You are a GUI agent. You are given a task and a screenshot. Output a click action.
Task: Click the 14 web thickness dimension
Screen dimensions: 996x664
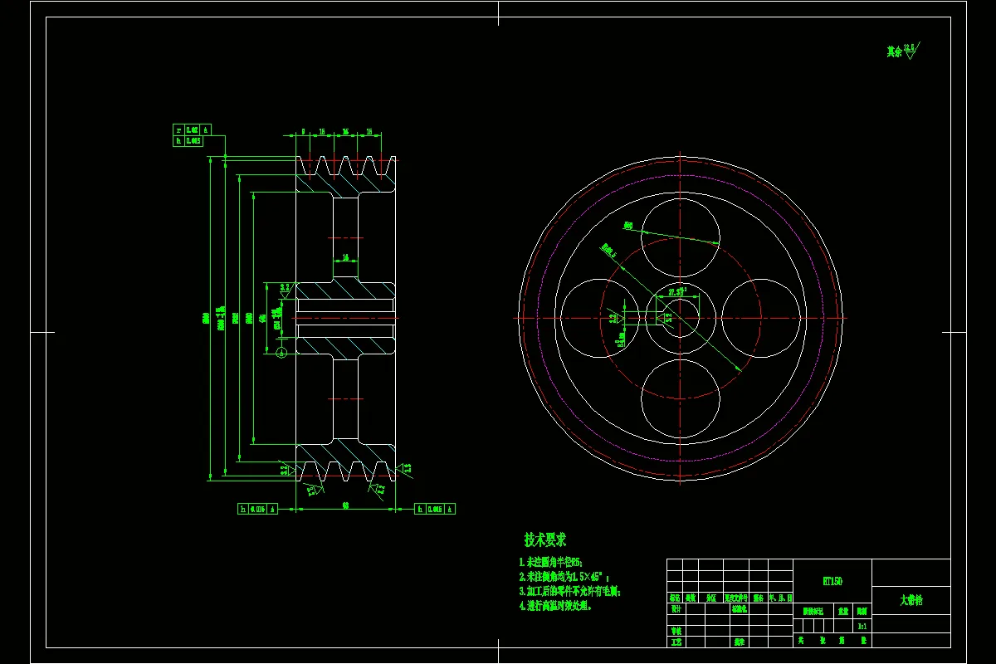345,258
